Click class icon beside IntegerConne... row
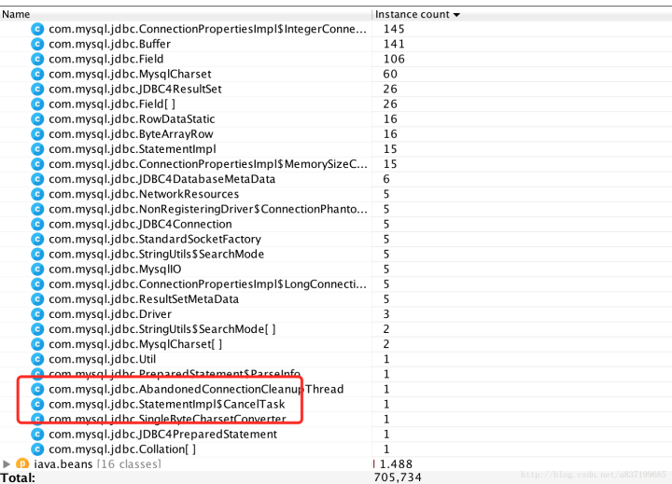Screen dimensions: 672x484 point(37,29)
